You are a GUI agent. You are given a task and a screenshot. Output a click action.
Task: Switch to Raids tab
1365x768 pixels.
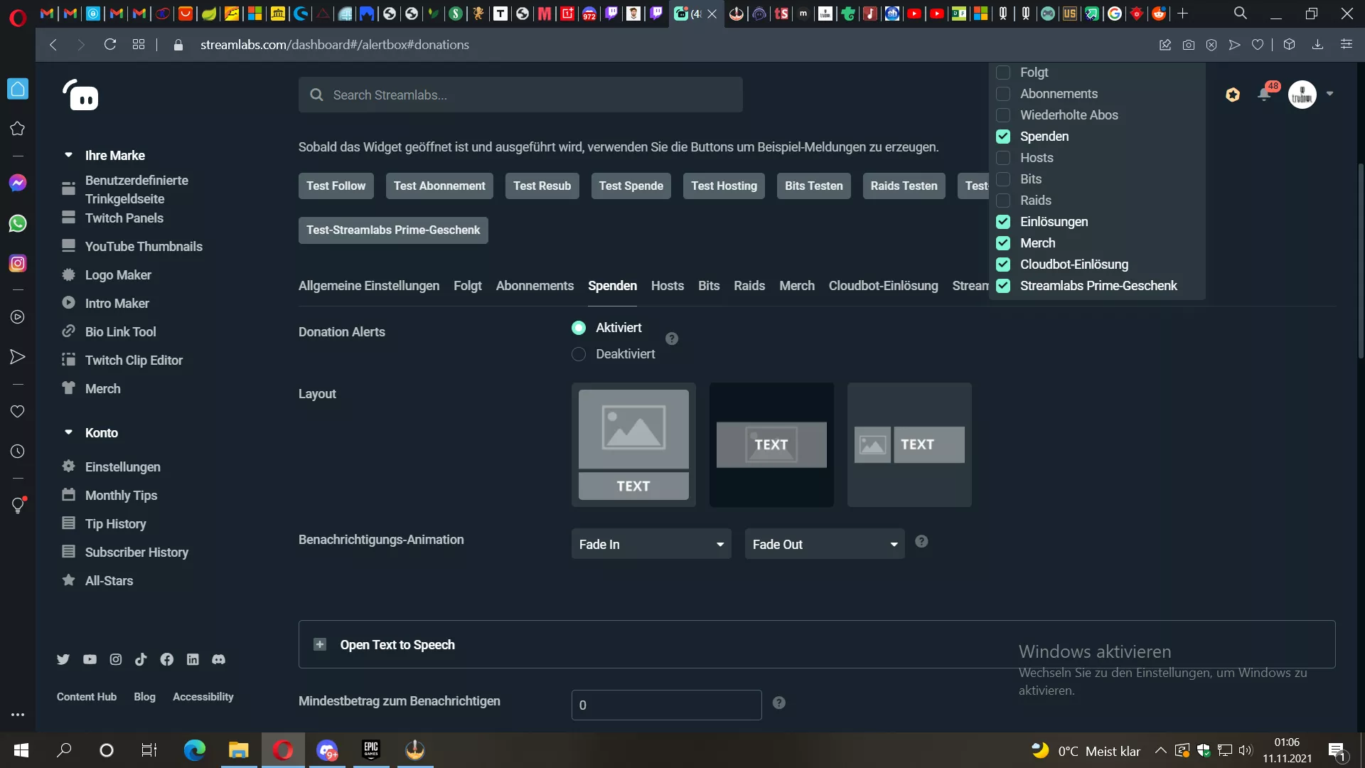point(750,285)
